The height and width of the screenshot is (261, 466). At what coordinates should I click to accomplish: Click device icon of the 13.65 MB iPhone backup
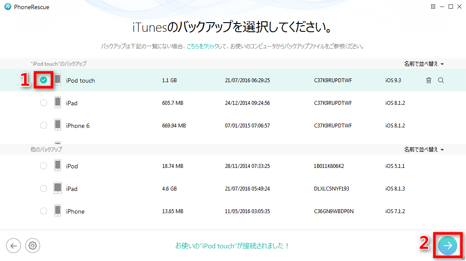click(x=57, y=210)
